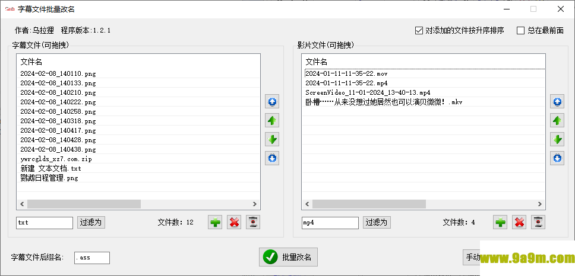Move selected subtitle file down one
This screenshot has width=575, height=276.
[x=271, y=139]
